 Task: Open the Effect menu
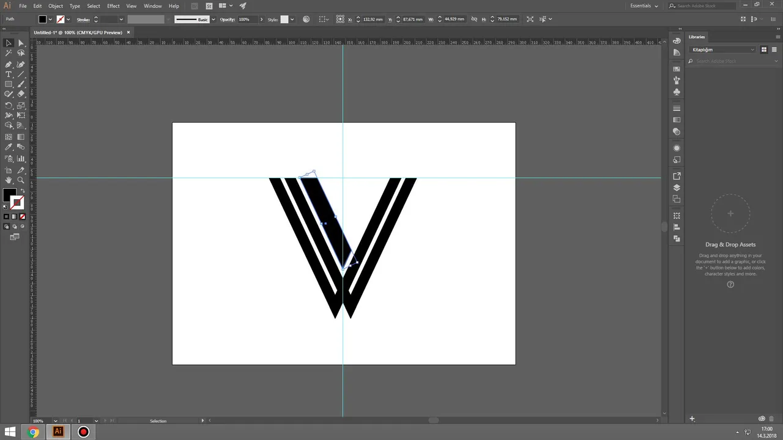point(113,5)
